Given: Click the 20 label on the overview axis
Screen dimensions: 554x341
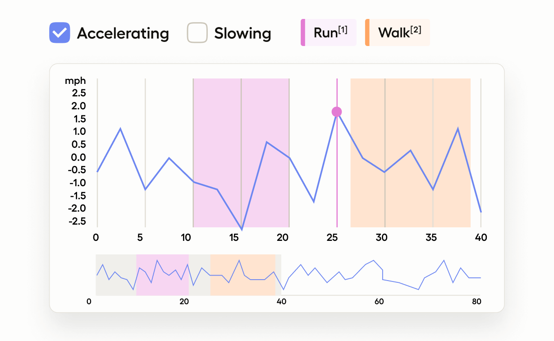Looking at the screenshot, I should [x=184, y=301].
